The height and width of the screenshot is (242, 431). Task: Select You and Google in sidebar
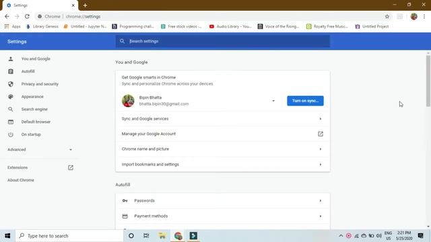click(36, 58)
